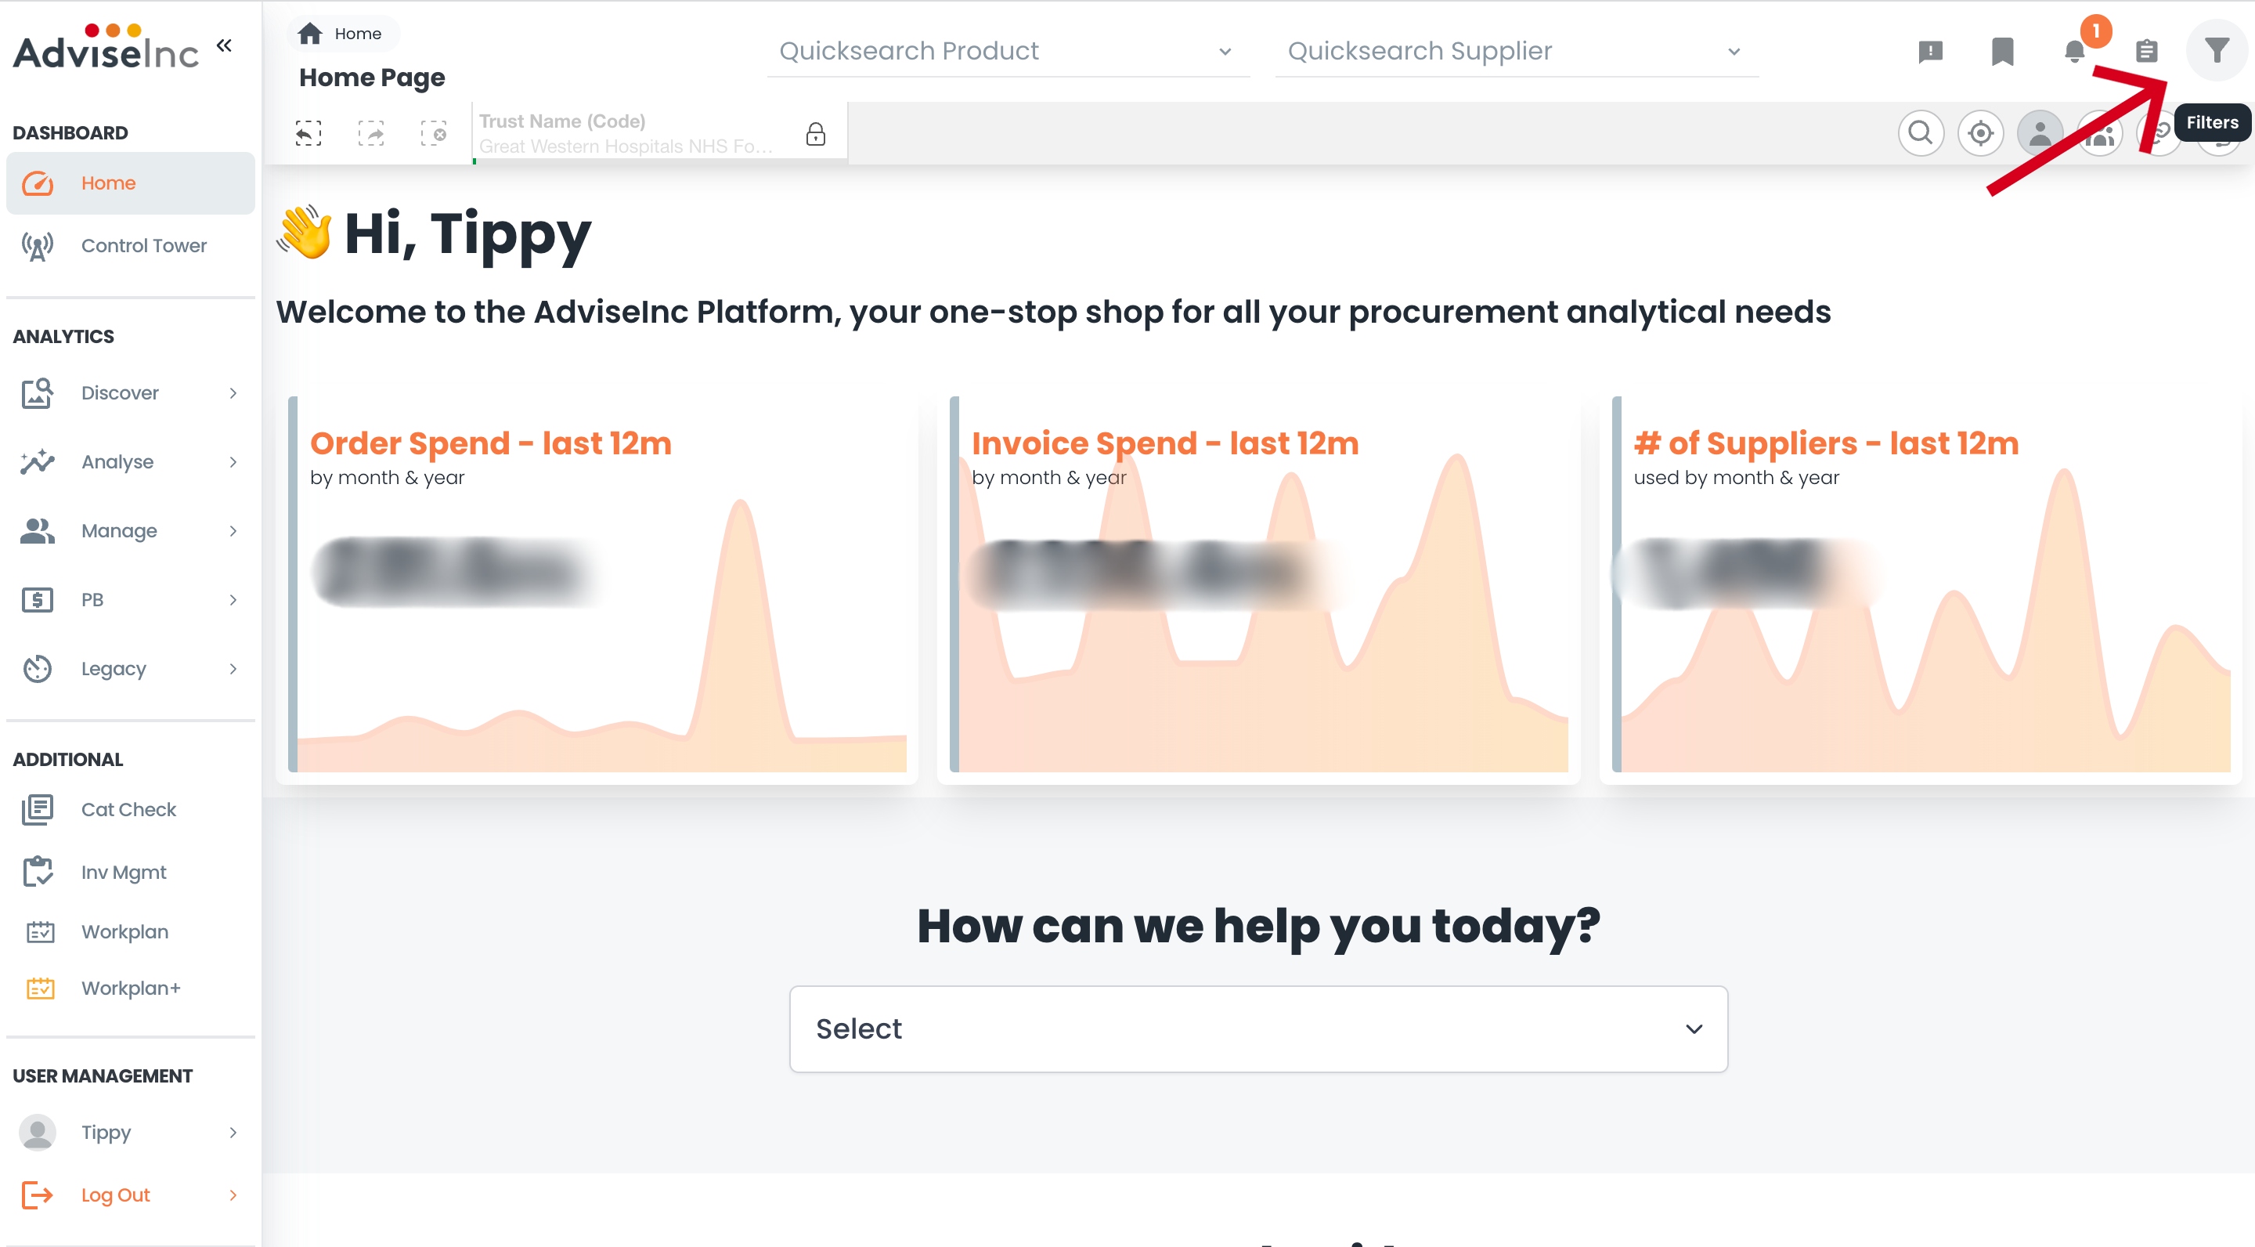Open the Quicksearch Product dropdown
This screenshot has width=2255, height=1247.
[x=1007, y=52]
